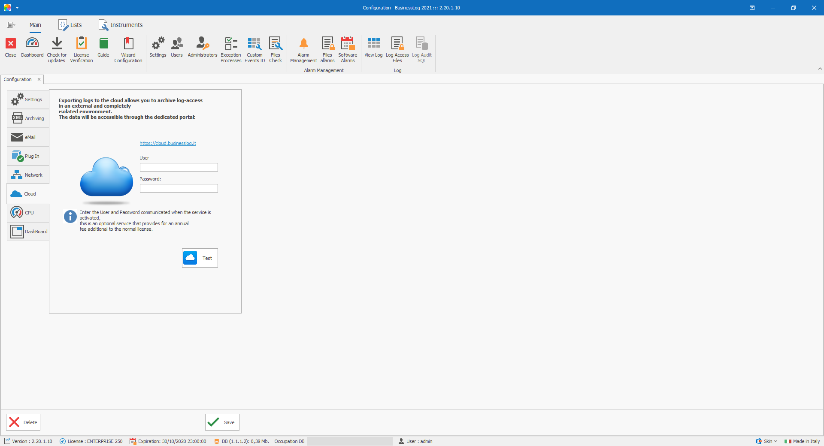Select the Cloud side tab
This screenshot has width=824, height=446.
coord(28,194)
